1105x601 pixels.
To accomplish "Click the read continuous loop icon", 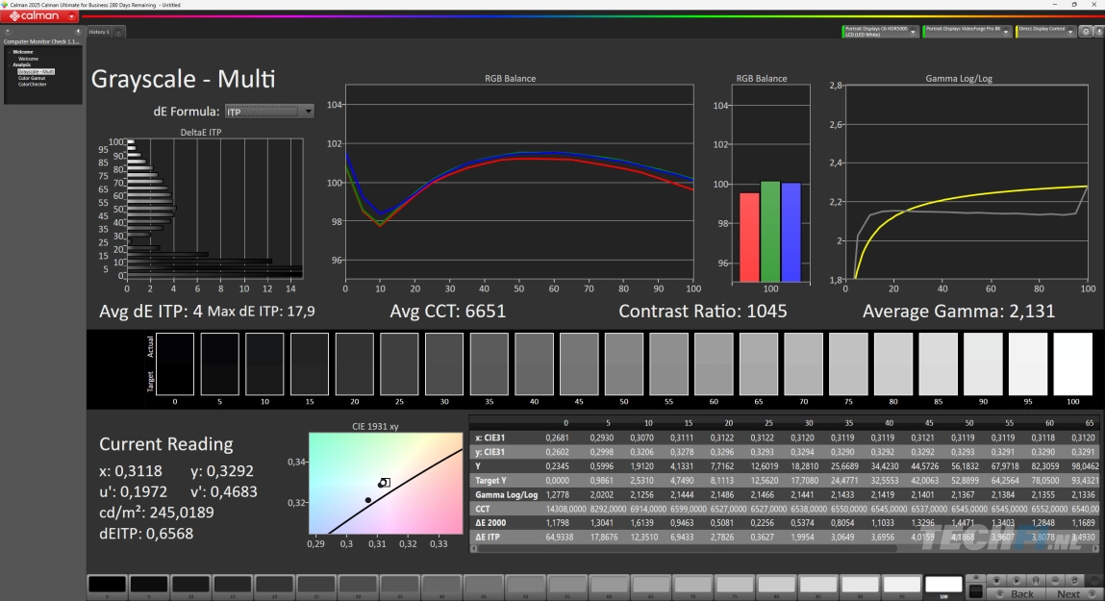I will pyautogui.click(x=1055, y=580).
